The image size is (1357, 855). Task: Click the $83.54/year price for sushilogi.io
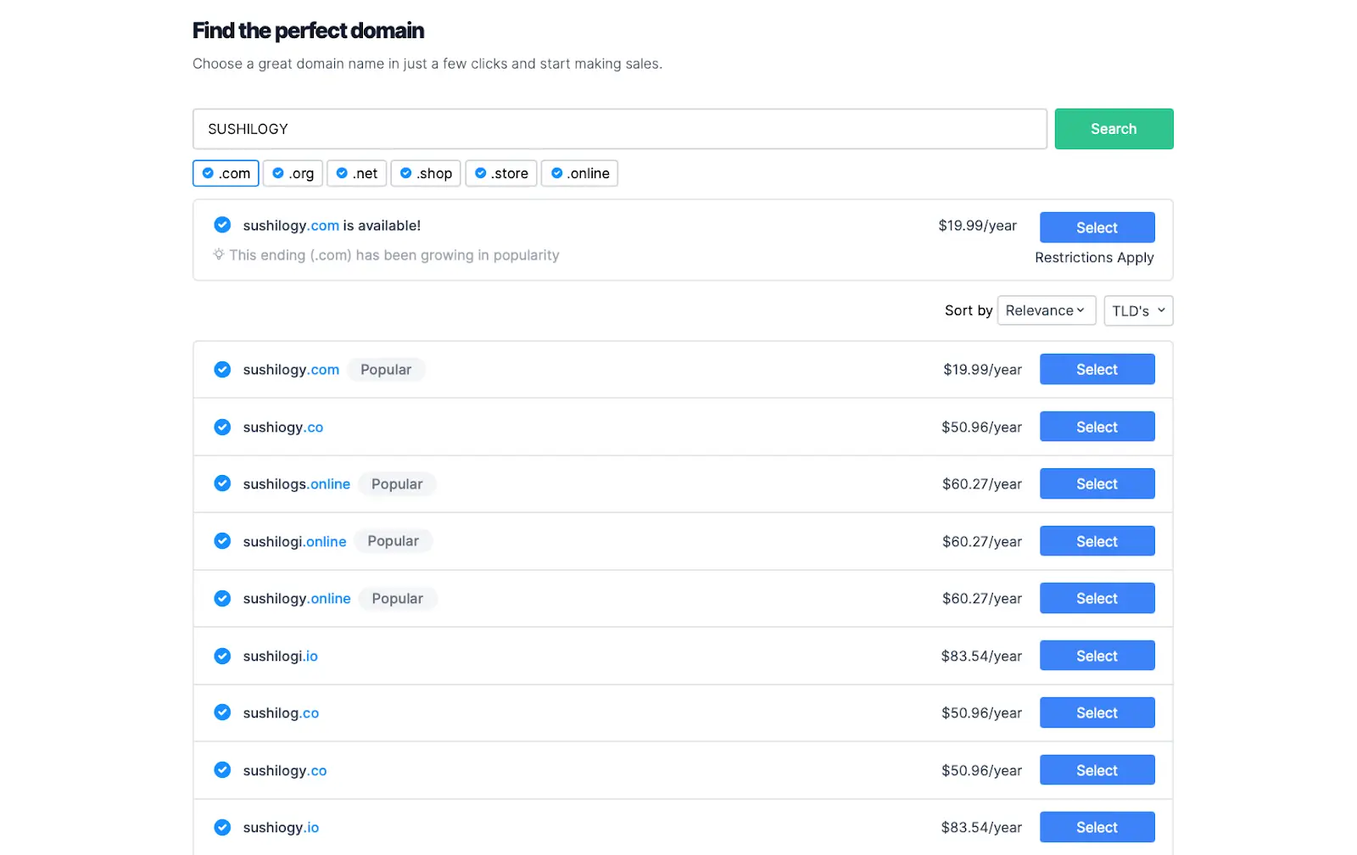coord(981,656)
